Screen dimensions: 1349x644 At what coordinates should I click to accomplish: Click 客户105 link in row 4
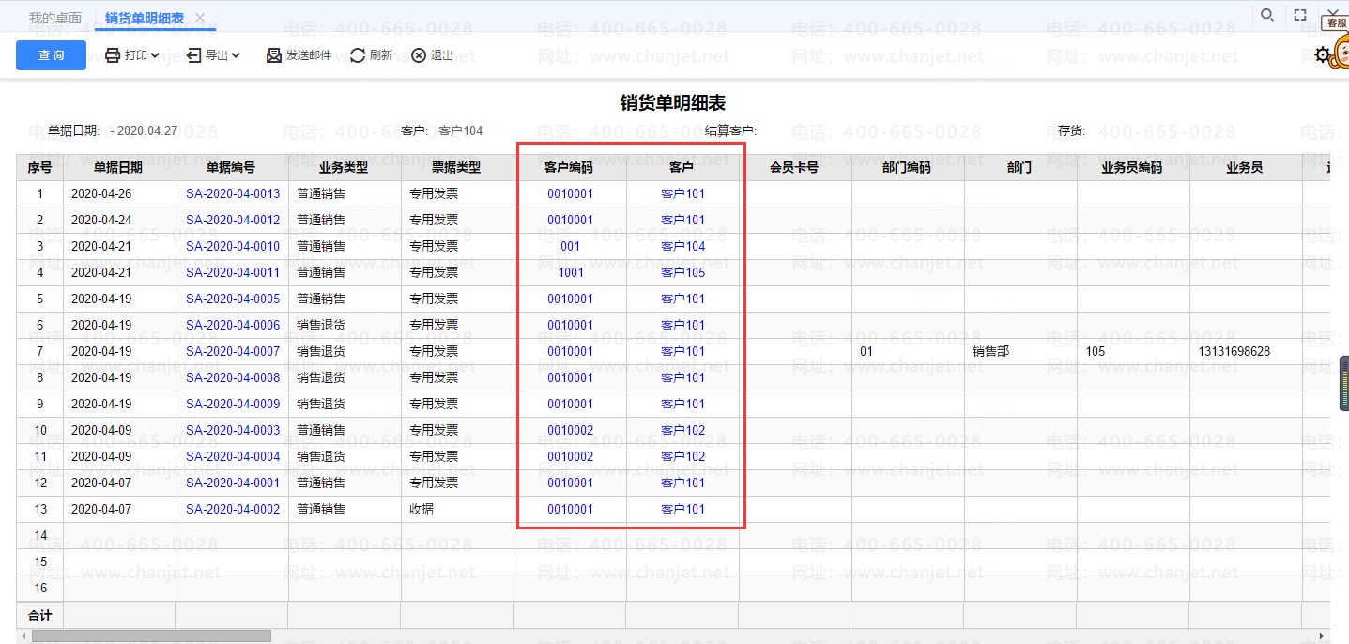[x=682, y=273]
